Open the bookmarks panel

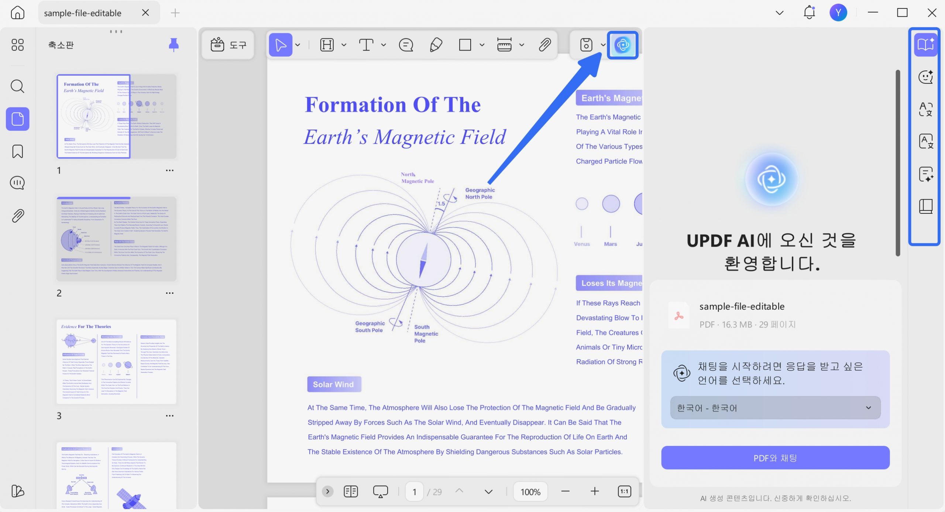[17, 151]
